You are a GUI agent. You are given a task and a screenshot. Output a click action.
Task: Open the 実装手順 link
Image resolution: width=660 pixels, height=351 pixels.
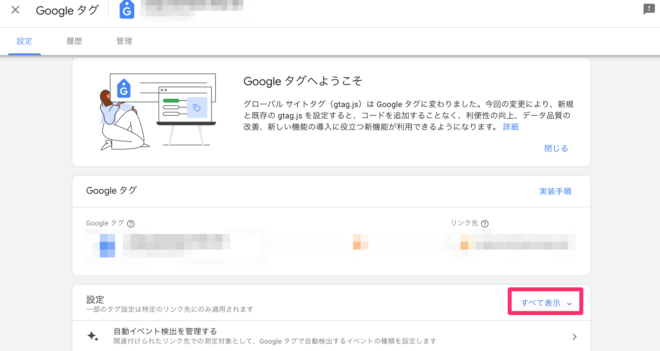point(555,191)
